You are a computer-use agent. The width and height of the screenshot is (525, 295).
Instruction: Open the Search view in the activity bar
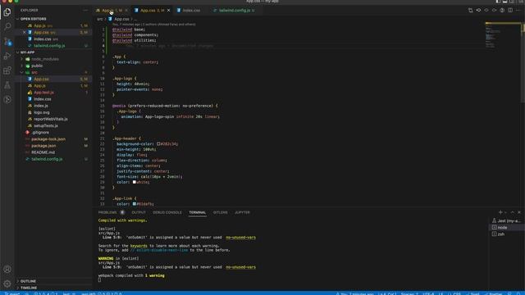(x=7, y=26)
